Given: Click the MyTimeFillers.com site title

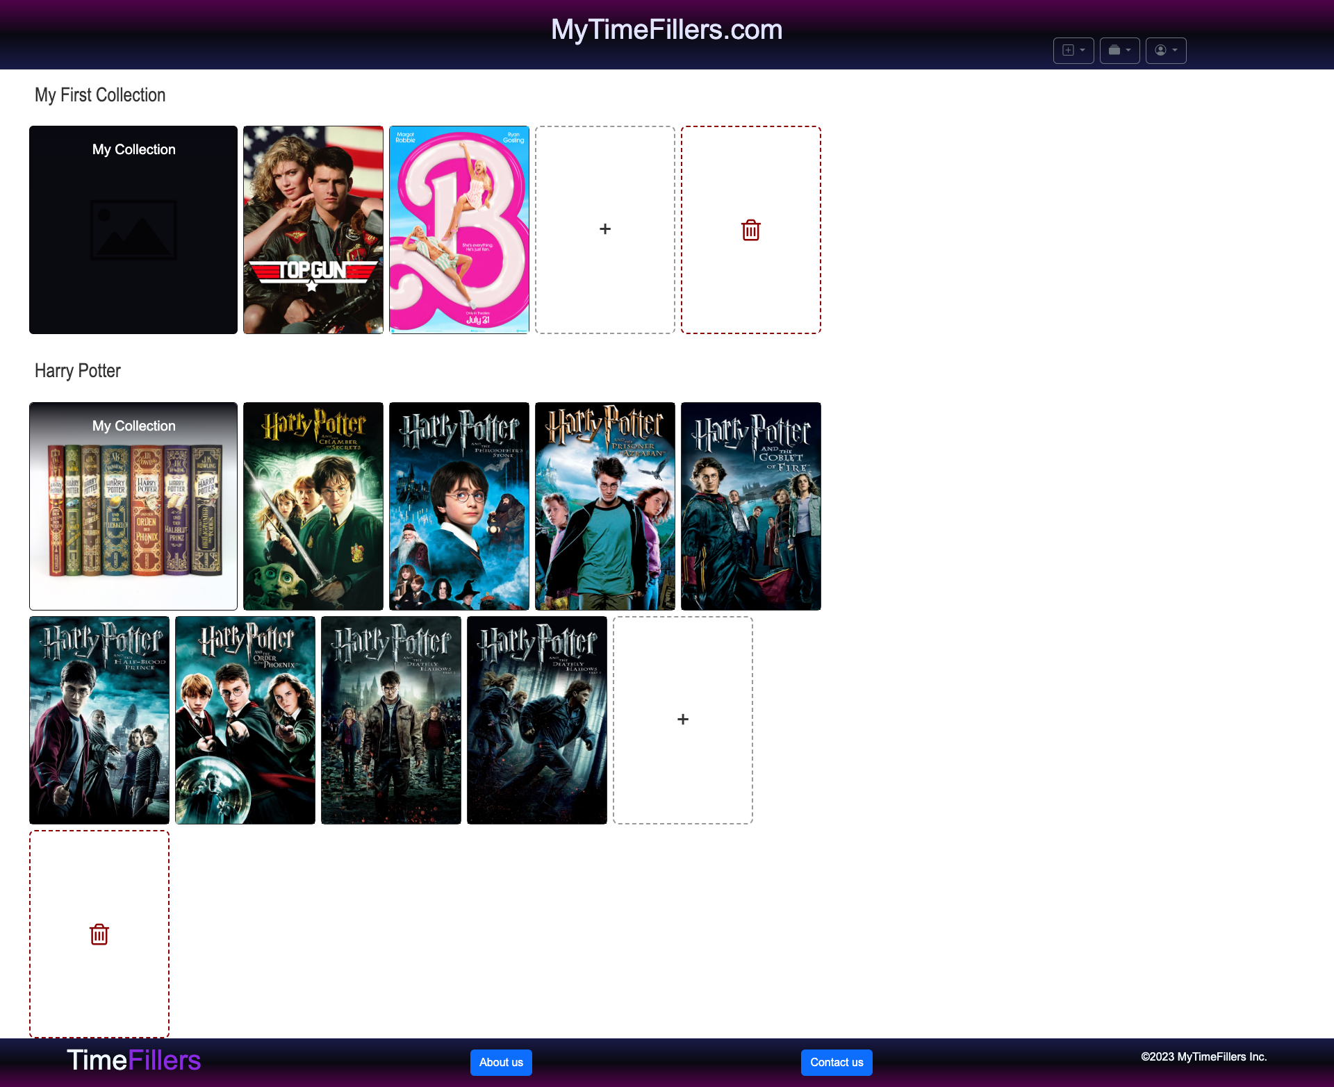Looking at the screenshot, I should (667, 30).
